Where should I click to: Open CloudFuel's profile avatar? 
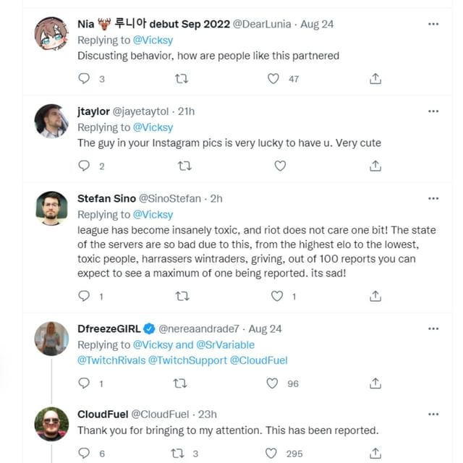coord(51,424)
